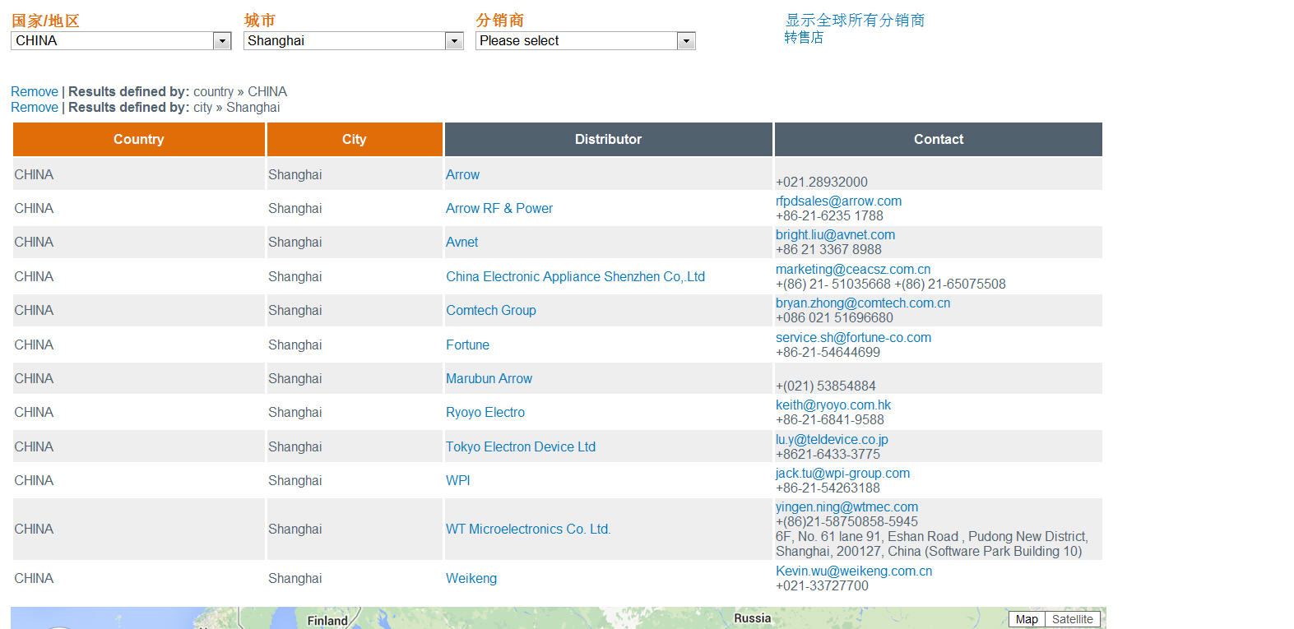Click phone number +086 021 51696680
Screen dimensions: 1294x629
click(x=834, y=317)
